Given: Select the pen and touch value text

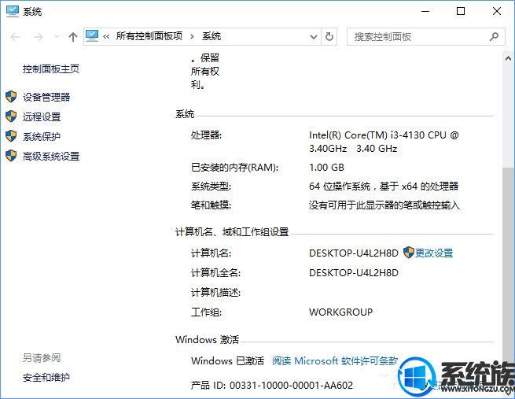Looking at the screenshot, I should click(x=384, y=205).
